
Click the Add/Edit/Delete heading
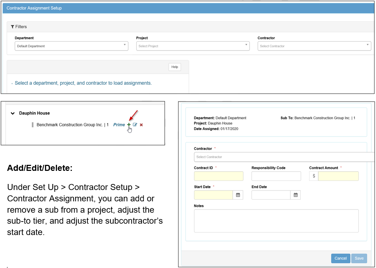pos(40,168)
